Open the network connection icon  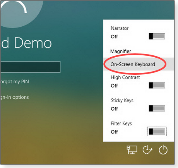point(132,150)
